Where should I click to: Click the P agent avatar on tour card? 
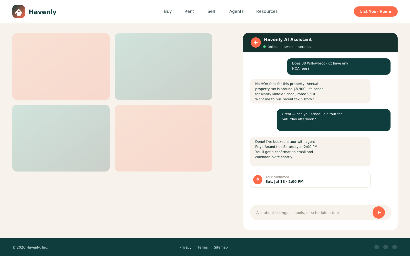(x=258, y=180)
